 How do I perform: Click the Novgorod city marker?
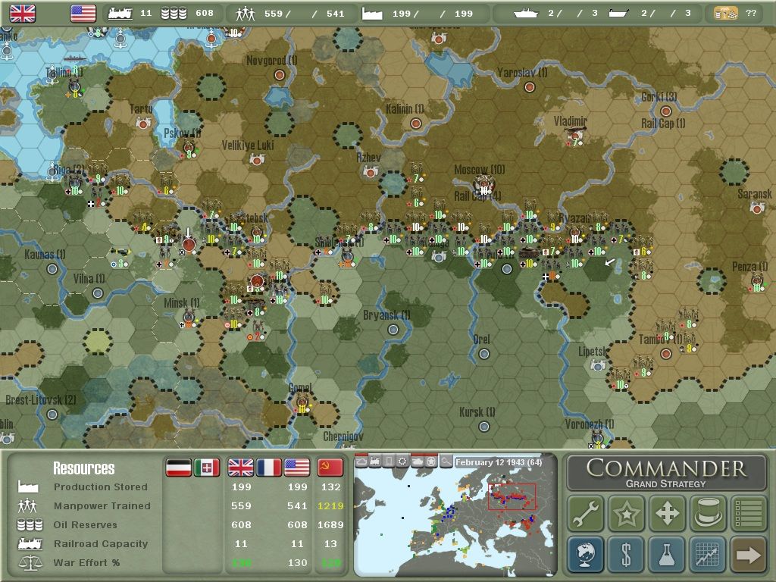point(280,75)
